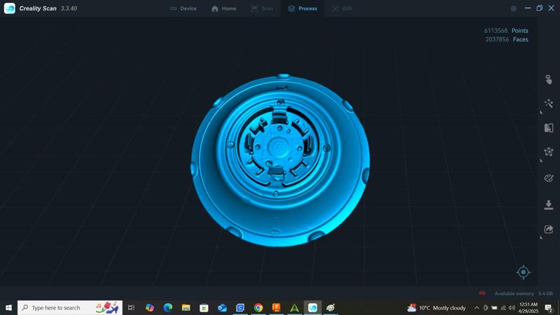Screen dimensions: 560x315
Task: Open the Edit tab
Action: (342, 8)
